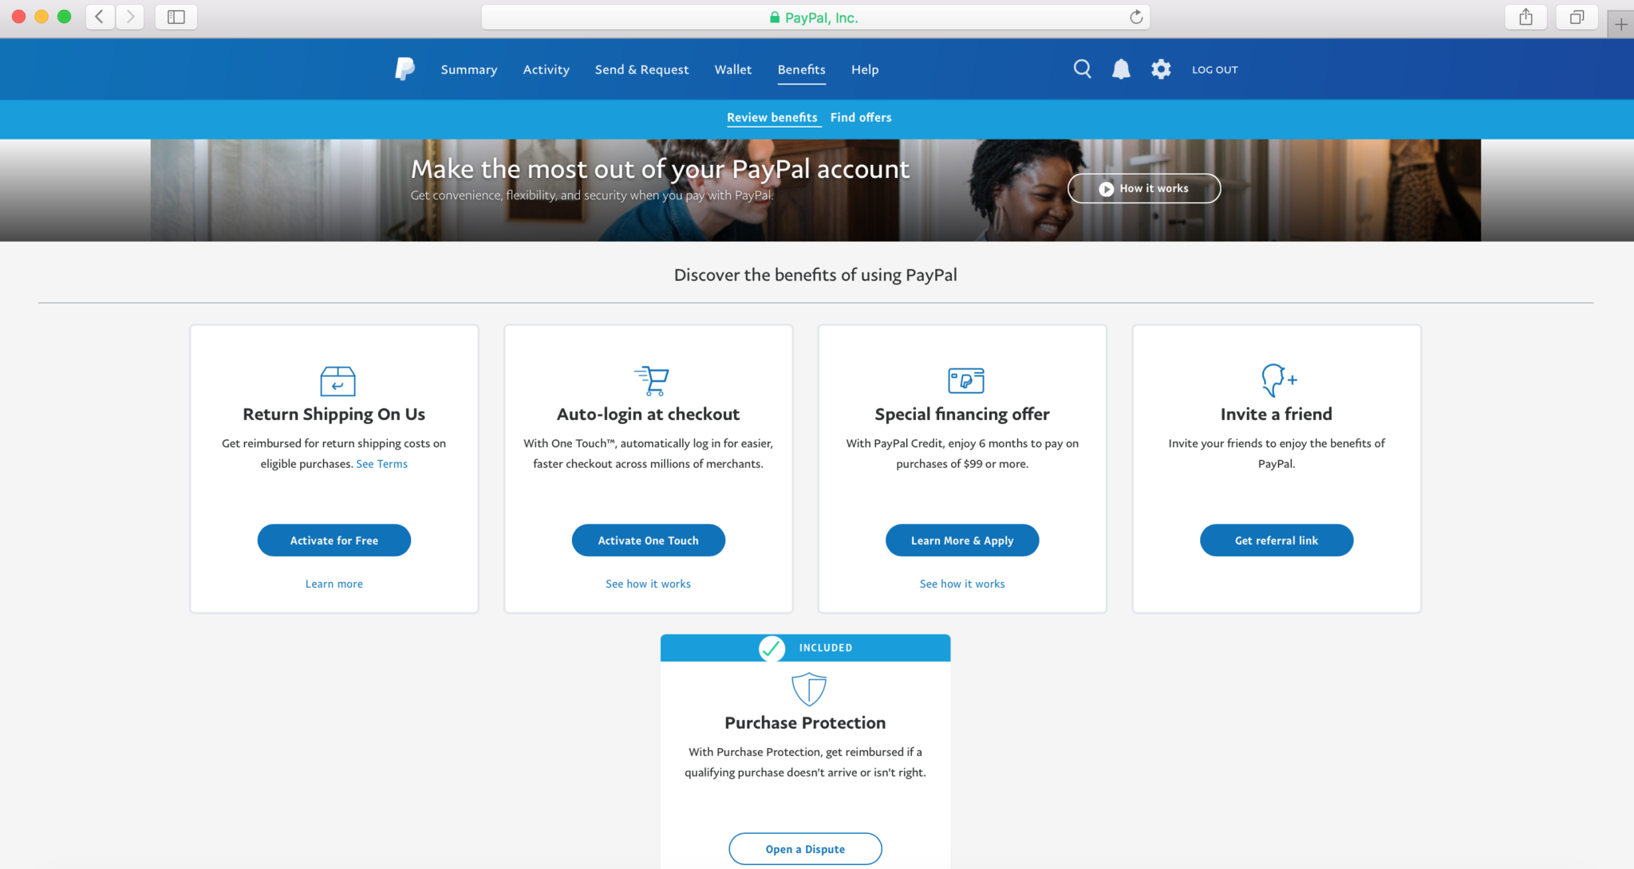Click the Get referral link button
This screenshot has height=869, width=1634.
[1276, 541]
